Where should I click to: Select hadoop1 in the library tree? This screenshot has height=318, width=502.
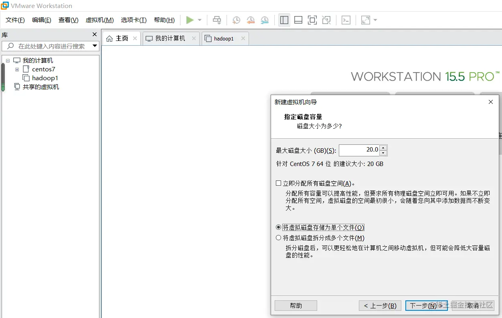pyautogui.click(x=45, y=78)
